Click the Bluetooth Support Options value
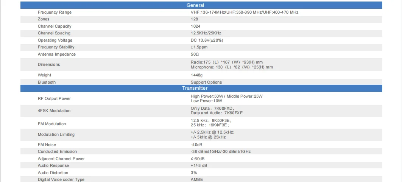The width and height of the screenshot is (402, 182). 206,82
